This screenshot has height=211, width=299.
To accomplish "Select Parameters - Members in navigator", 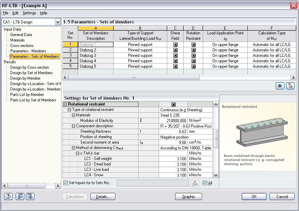I will tap(28, 51).
